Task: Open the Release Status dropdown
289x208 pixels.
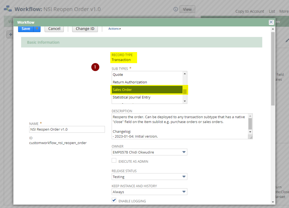Action: pos(150,177)
